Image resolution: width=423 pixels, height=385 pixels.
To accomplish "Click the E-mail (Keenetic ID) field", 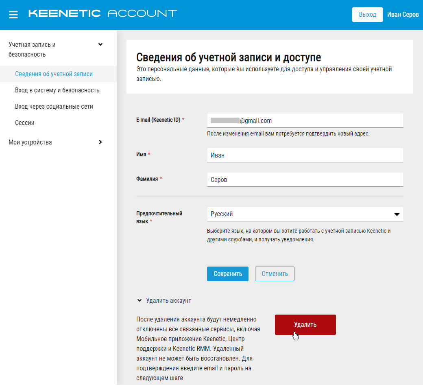I will pyautogui.click(x=305, y=121).
